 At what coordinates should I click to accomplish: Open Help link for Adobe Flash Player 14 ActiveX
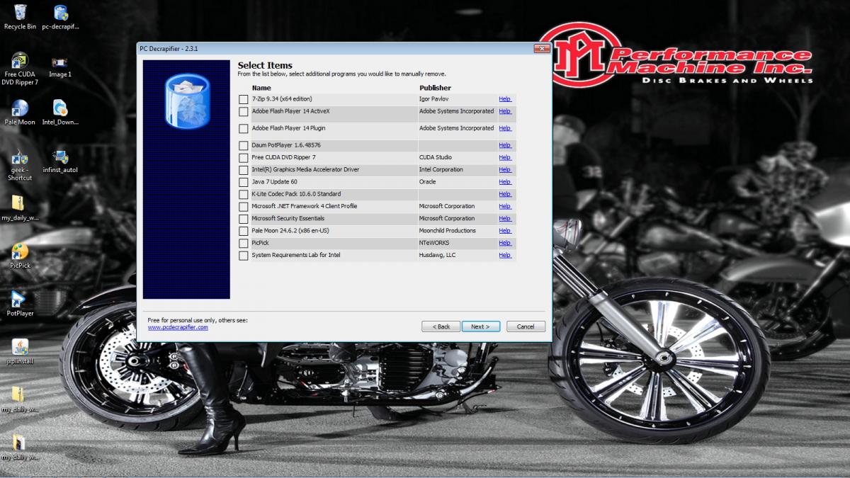(x=504, y=111)
